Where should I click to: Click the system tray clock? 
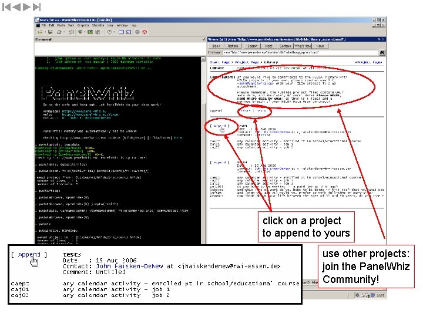[x=380, y=295]
